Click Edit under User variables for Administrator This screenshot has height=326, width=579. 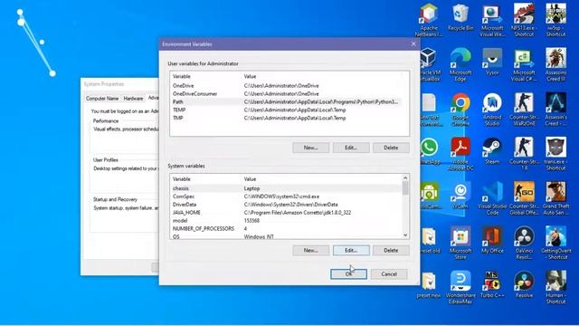click(x=351, y=148)
